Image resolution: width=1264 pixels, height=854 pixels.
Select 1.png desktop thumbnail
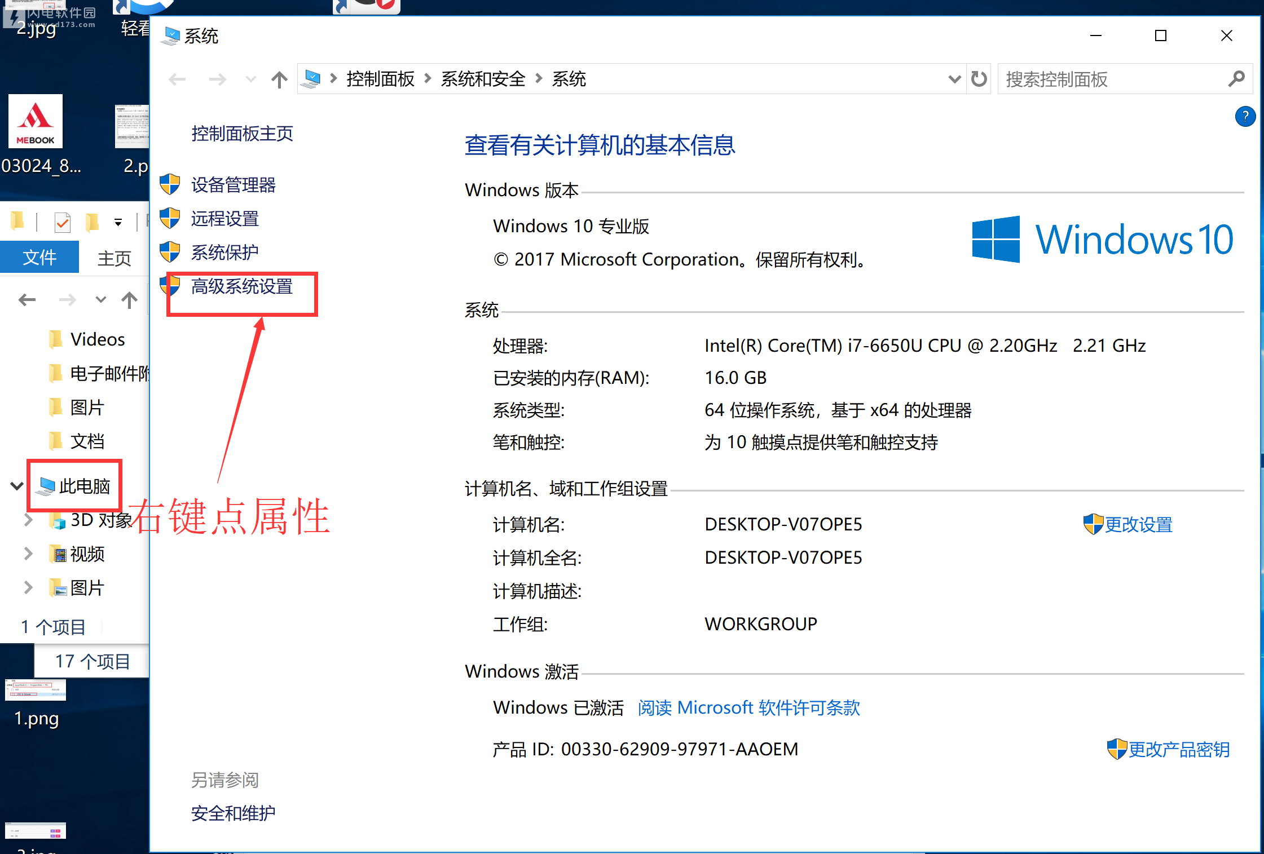(36, 705)
